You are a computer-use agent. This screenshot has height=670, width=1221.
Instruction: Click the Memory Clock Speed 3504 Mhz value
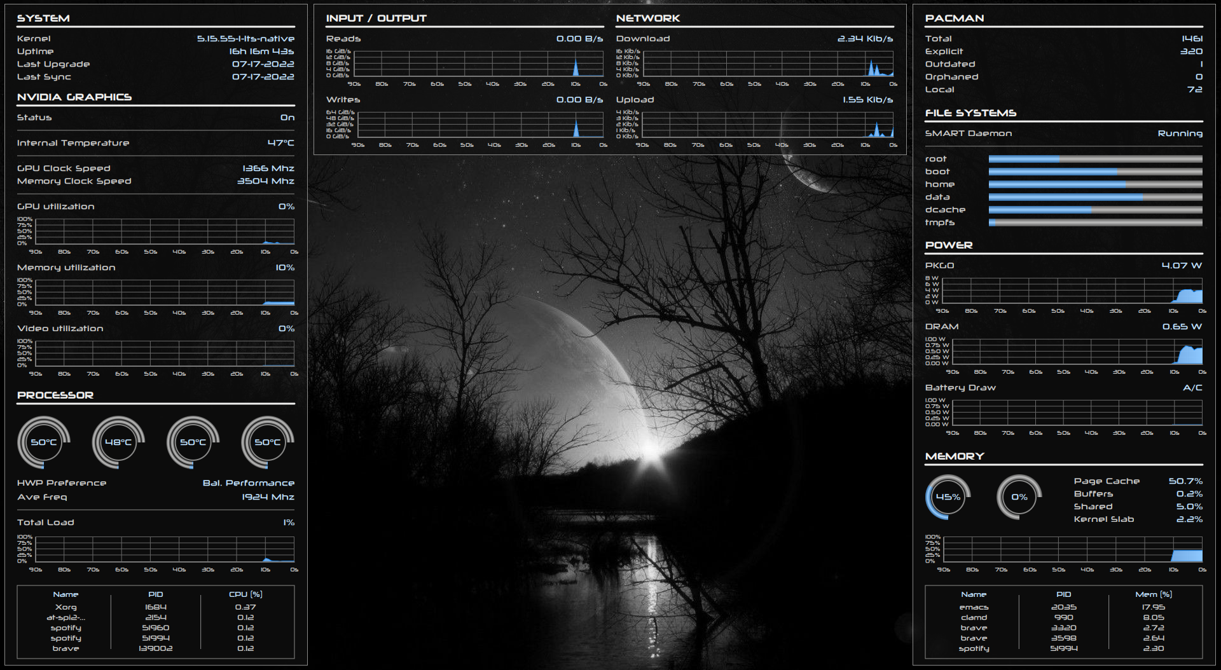tap(266, 181)
